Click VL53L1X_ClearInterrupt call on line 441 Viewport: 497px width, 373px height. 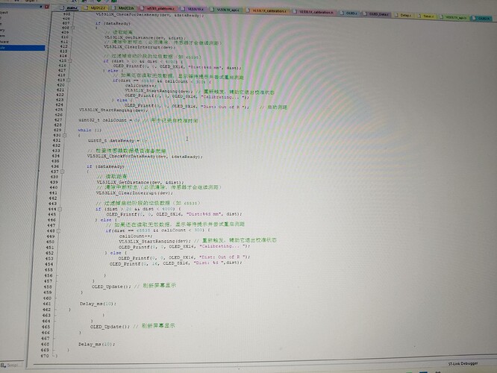pos(134,193)
